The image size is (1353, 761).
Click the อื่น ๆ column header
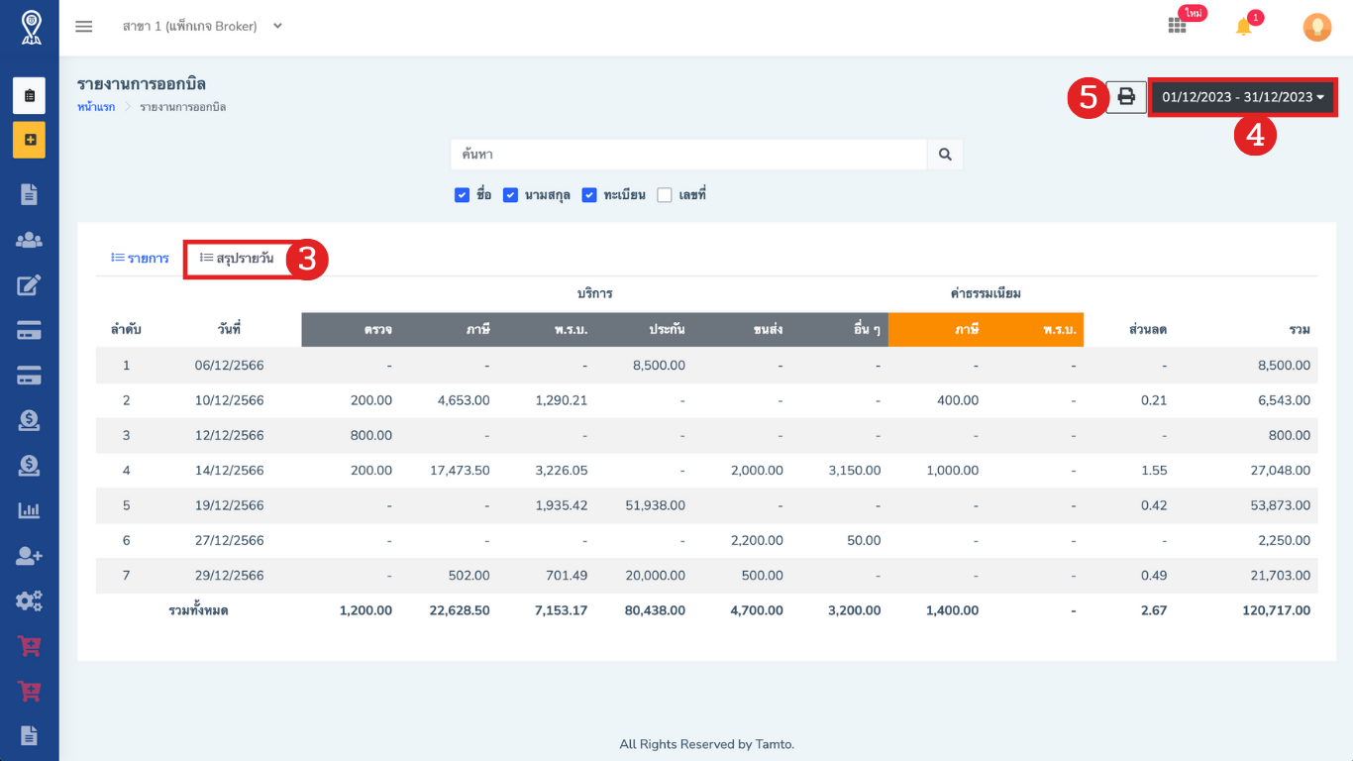point(867,330)
